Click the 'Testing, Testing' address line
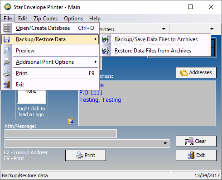The image size is (222, 180). tap(100, 100)
